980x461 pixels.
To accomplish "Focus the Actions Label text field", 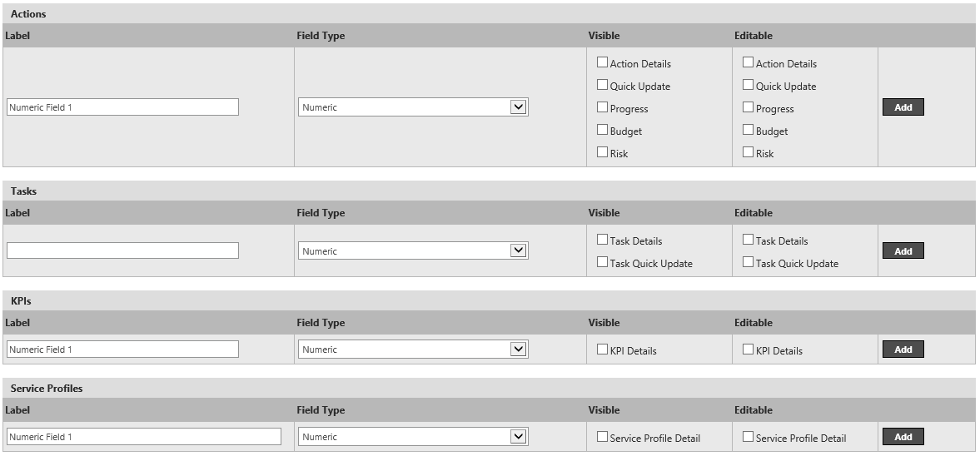I will click(x=122, y=107).
